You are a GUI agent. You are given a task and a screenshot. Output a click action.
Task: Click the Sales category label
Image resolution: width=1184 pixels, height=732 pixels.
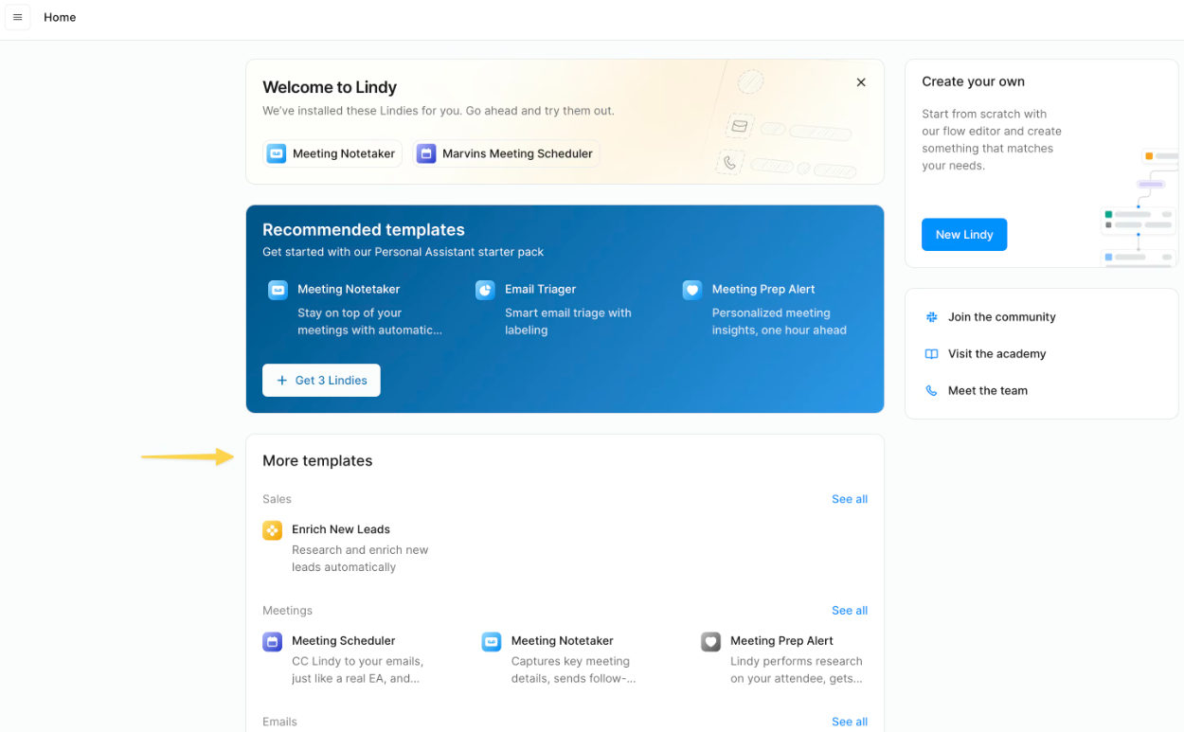277,499
